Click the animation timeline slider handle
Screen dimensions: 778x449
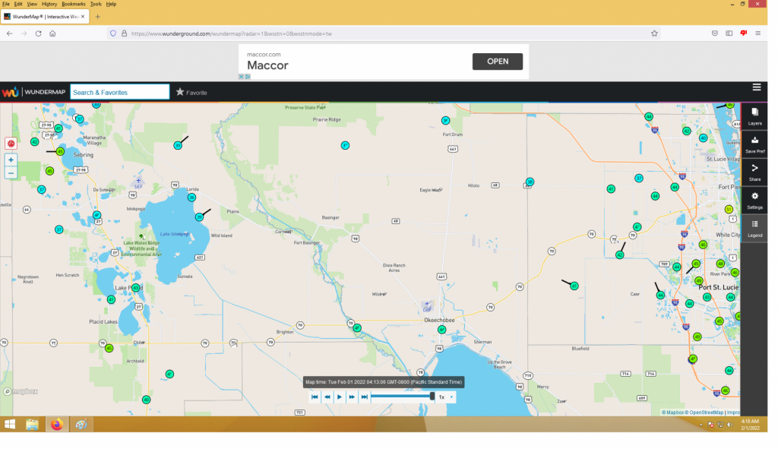click(432, 396)
